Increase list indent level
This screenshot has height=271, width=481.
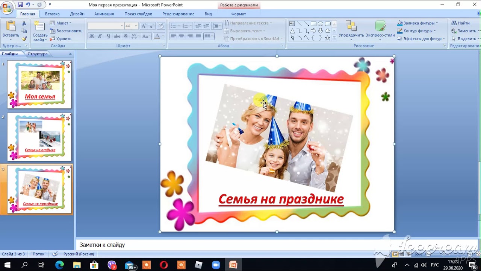click(207, 26)
